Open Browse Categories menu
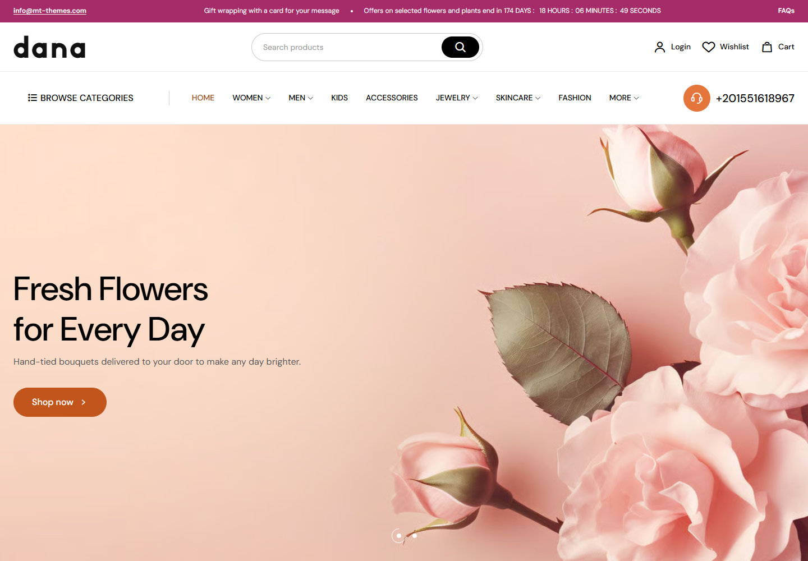The width and height of the screenshot is (808, 561). [81, 98]
